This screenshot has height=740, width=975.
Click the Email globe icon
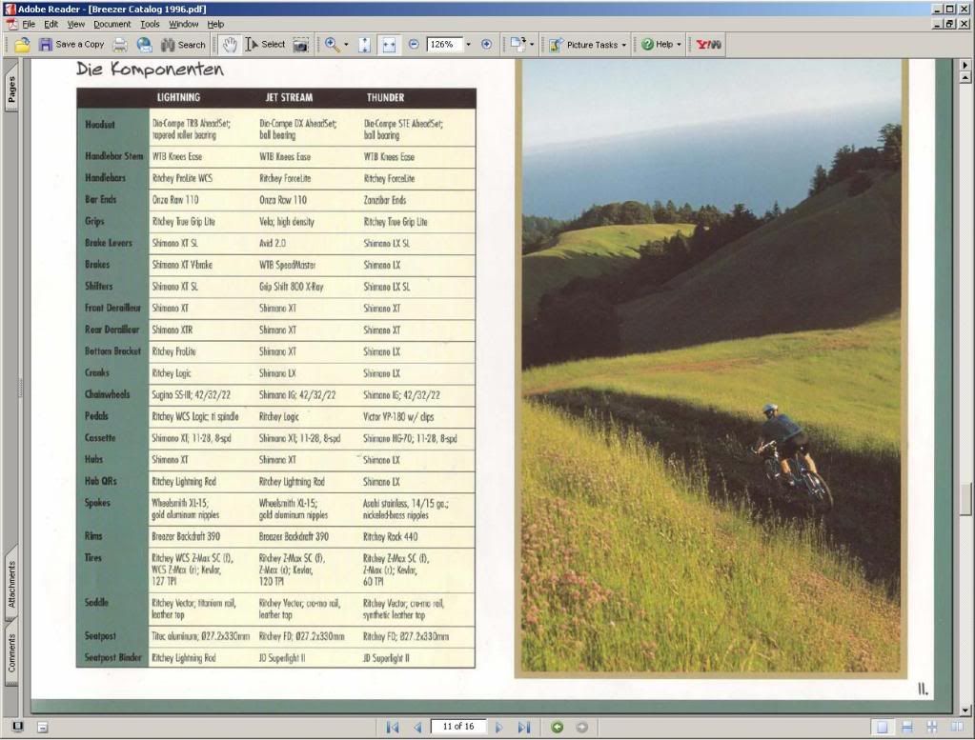pos(144,45)
